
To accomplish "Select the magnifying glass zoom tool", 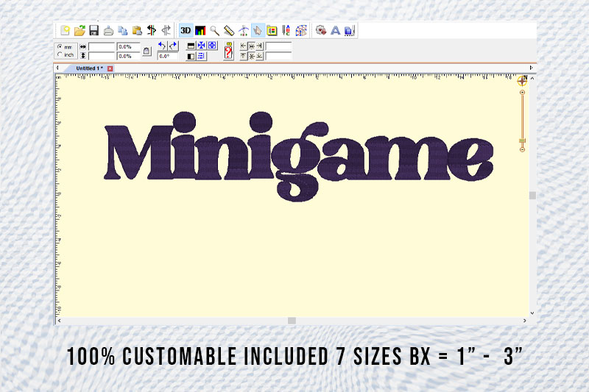I will coord(214,30).
